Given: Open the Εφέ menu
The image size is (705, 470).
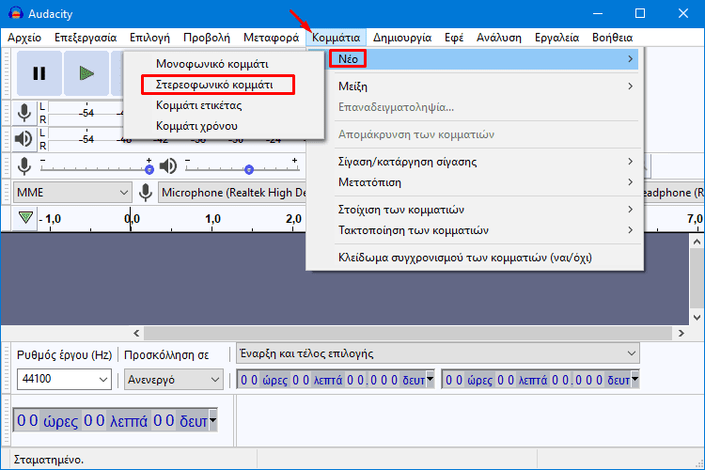Looking at the screenshot, I should [x=454, y=38].
